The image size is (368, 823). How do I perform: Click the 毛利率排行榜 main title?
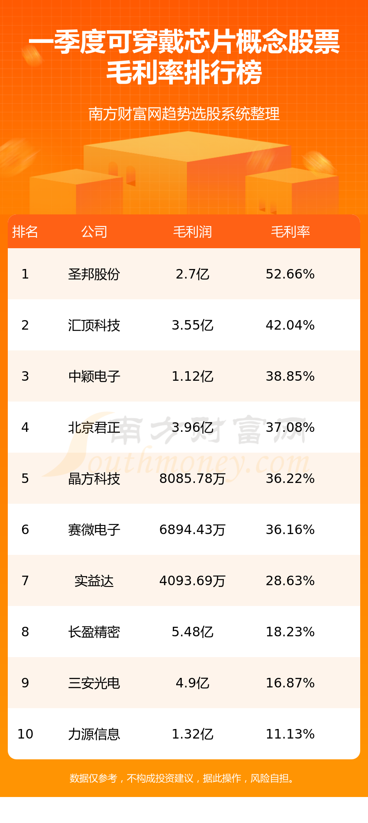click(184, 72)
